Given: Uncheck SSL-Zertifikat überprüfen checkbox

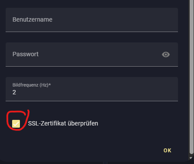Looking at the screenshot, I should click(x=16, y=124).
